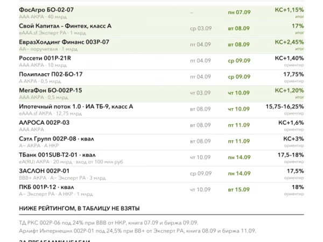Click the ТД РКС 002Р-06 под 24% note
The width and height of the screenshot is (323, 242).
109,223
